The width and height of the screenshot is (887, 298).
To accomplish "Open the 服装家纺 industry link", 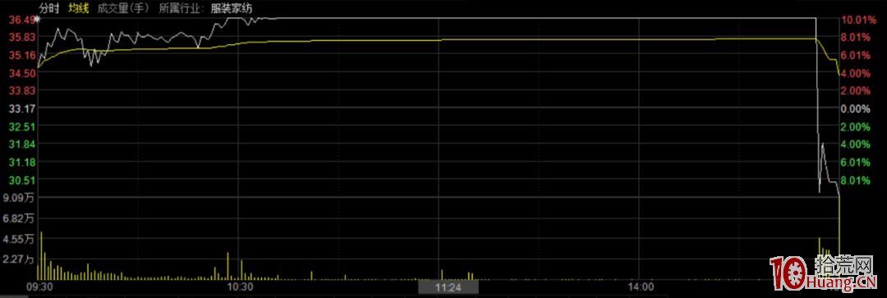I will pos(232,8).
